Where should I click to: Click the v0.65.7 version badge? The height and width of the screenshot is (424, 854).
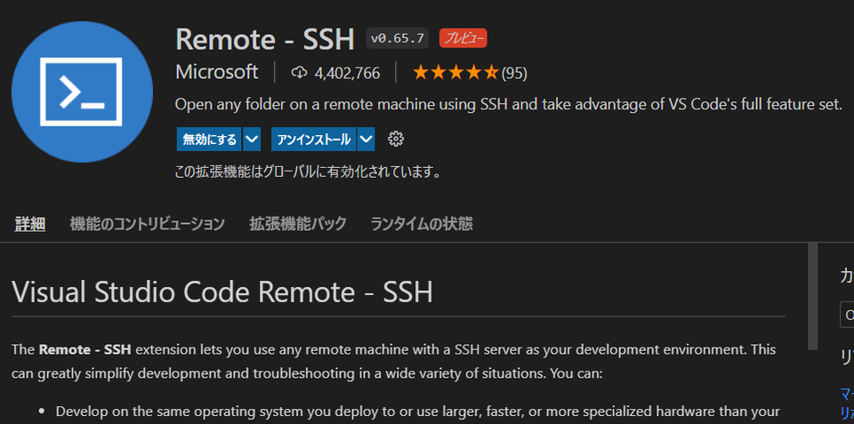coord(397,38)
